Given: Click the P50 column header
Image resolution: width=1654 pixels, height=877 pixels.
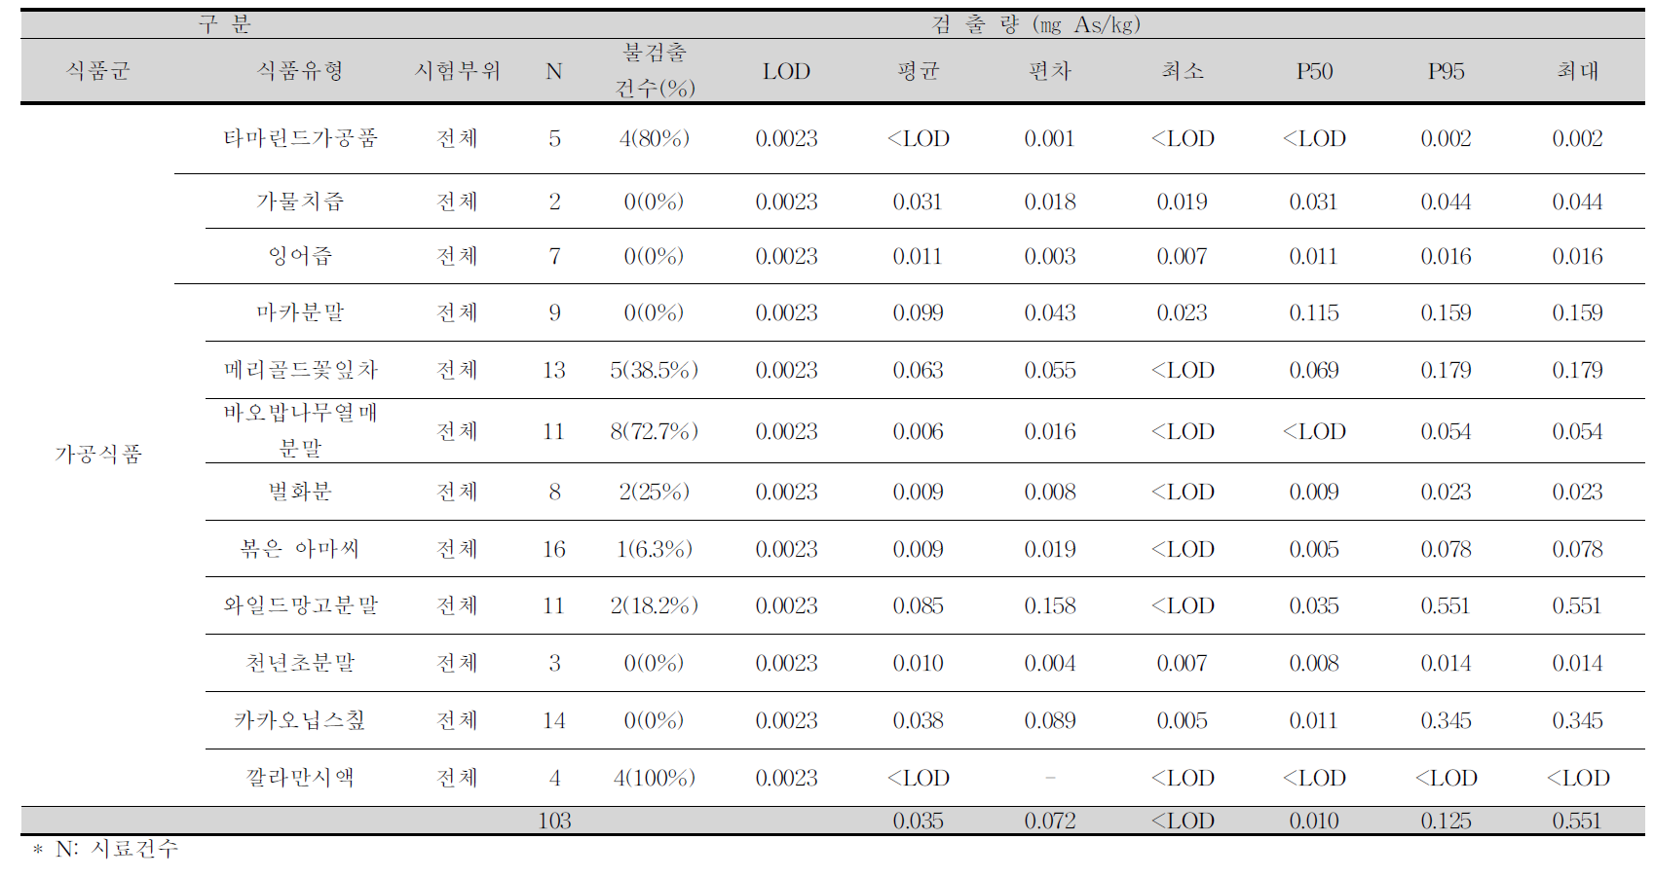Looking at the screenshot, I should [1314, 71].
